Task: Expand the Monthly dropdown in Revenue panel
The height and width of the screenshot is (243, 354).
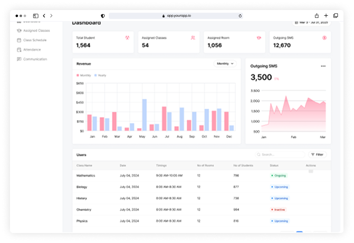Action: (x=225, y=64)
